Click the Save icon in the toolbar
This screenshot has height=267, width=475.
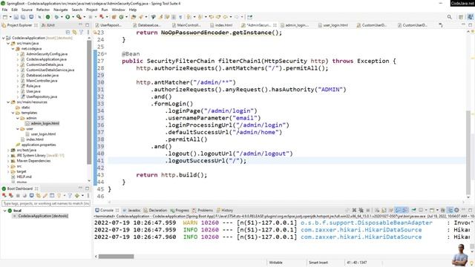tap(16, 17)
